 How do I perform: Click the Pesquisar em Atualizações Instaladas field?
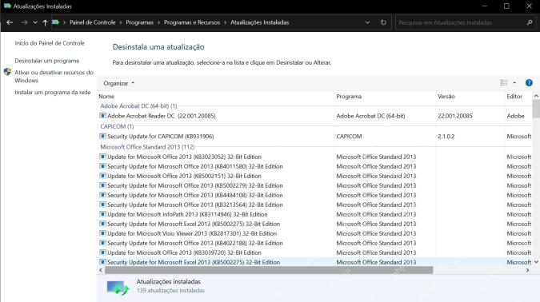click(x=460, y=22)
